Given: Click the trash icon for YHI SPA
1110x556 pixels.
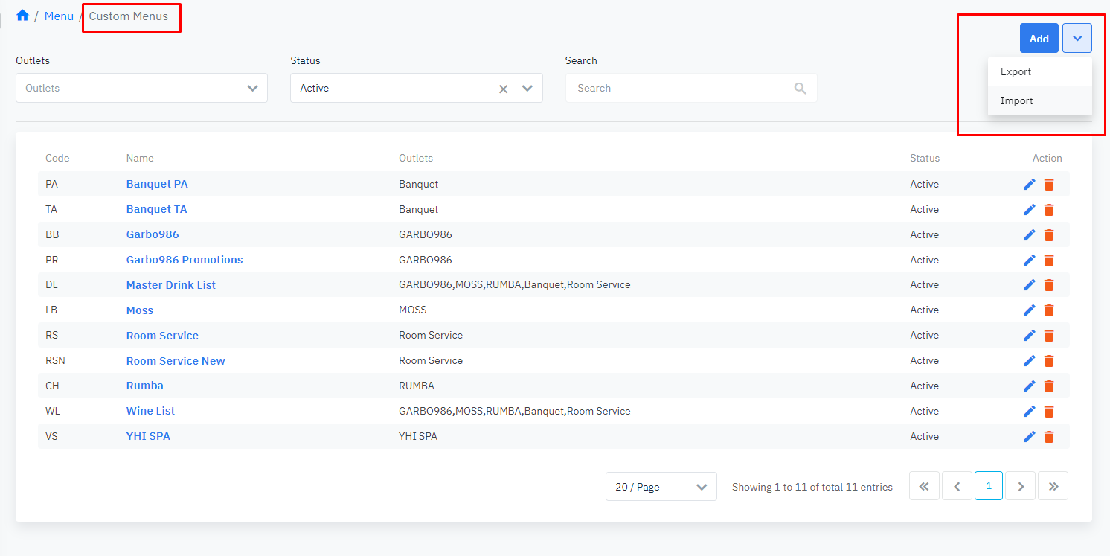Looking at the screenshot, I should pyautogui.click(x=1049, y=437).
